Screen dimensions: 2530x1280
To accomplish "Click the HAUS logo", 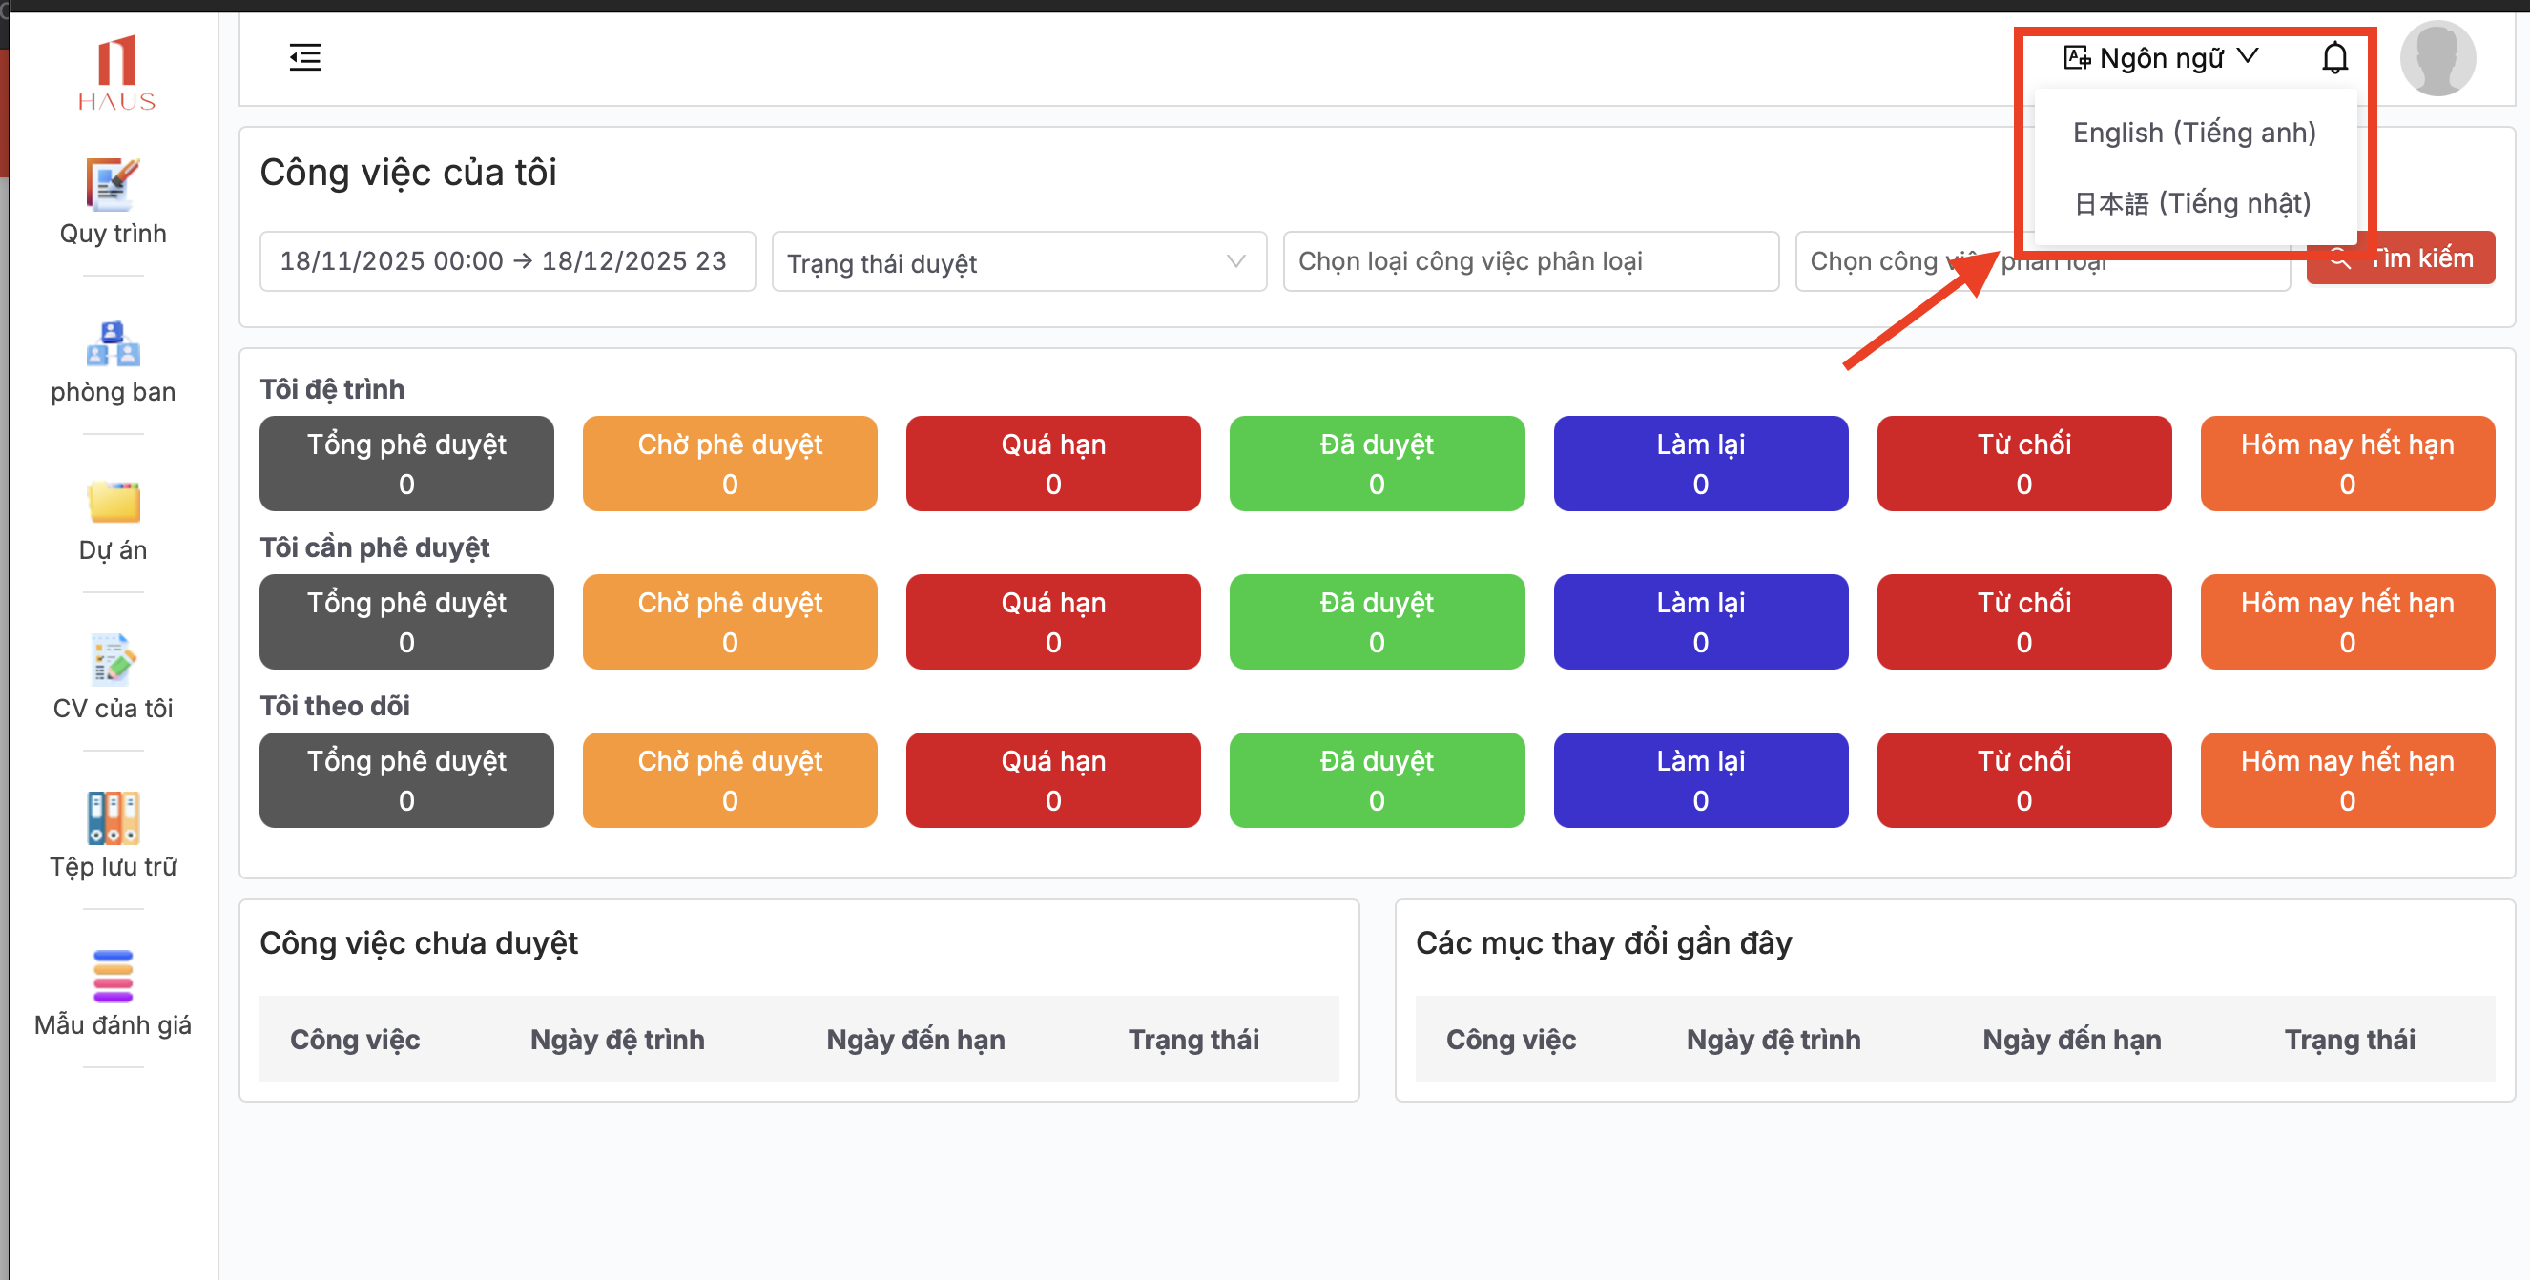I will 117,73.
